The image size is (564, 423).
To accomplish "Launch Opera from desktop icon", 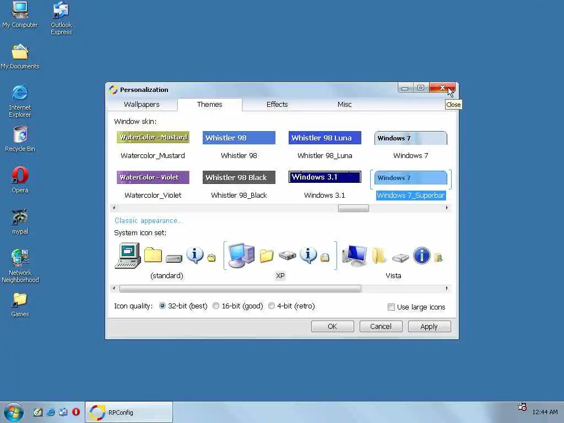I will coord(20,180).
